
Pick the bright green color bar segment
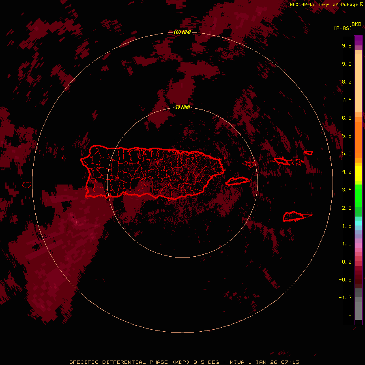pyautogui.click(x=358, y=198)
